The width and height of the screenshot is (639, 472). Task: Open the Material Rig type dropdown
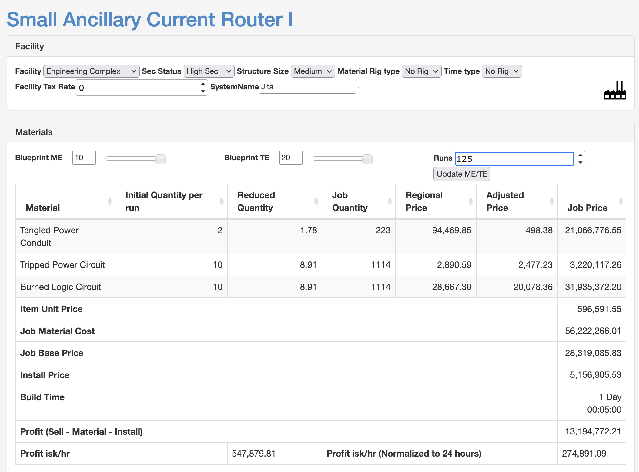point(421,71)
